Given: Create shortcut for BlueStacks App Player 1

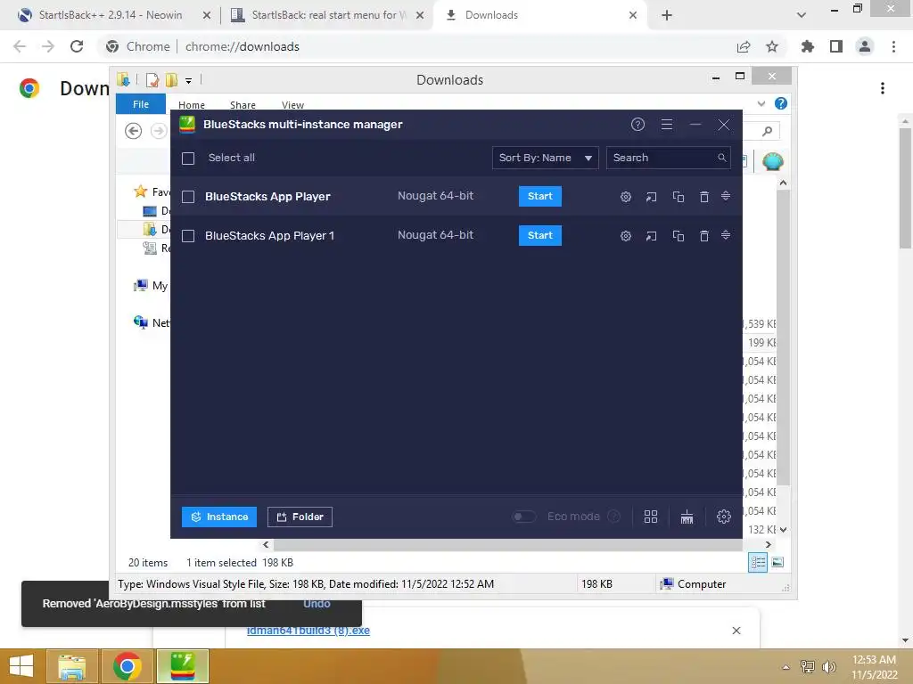Looking at the screenshot, I should click(x=651, y=235).
